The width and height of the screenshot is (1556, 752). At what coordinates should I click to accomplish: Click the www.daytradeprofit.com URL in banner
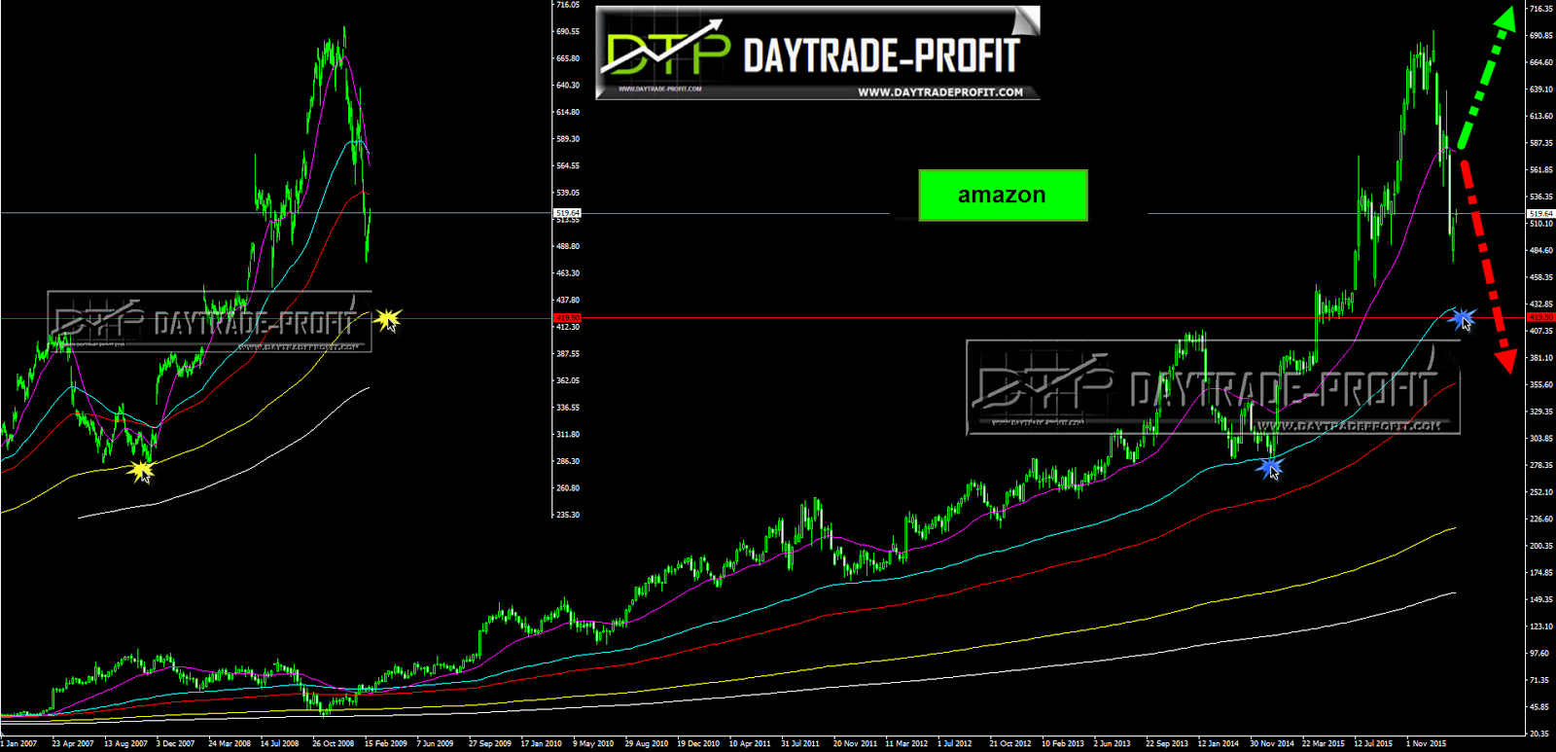click(939, 92)
